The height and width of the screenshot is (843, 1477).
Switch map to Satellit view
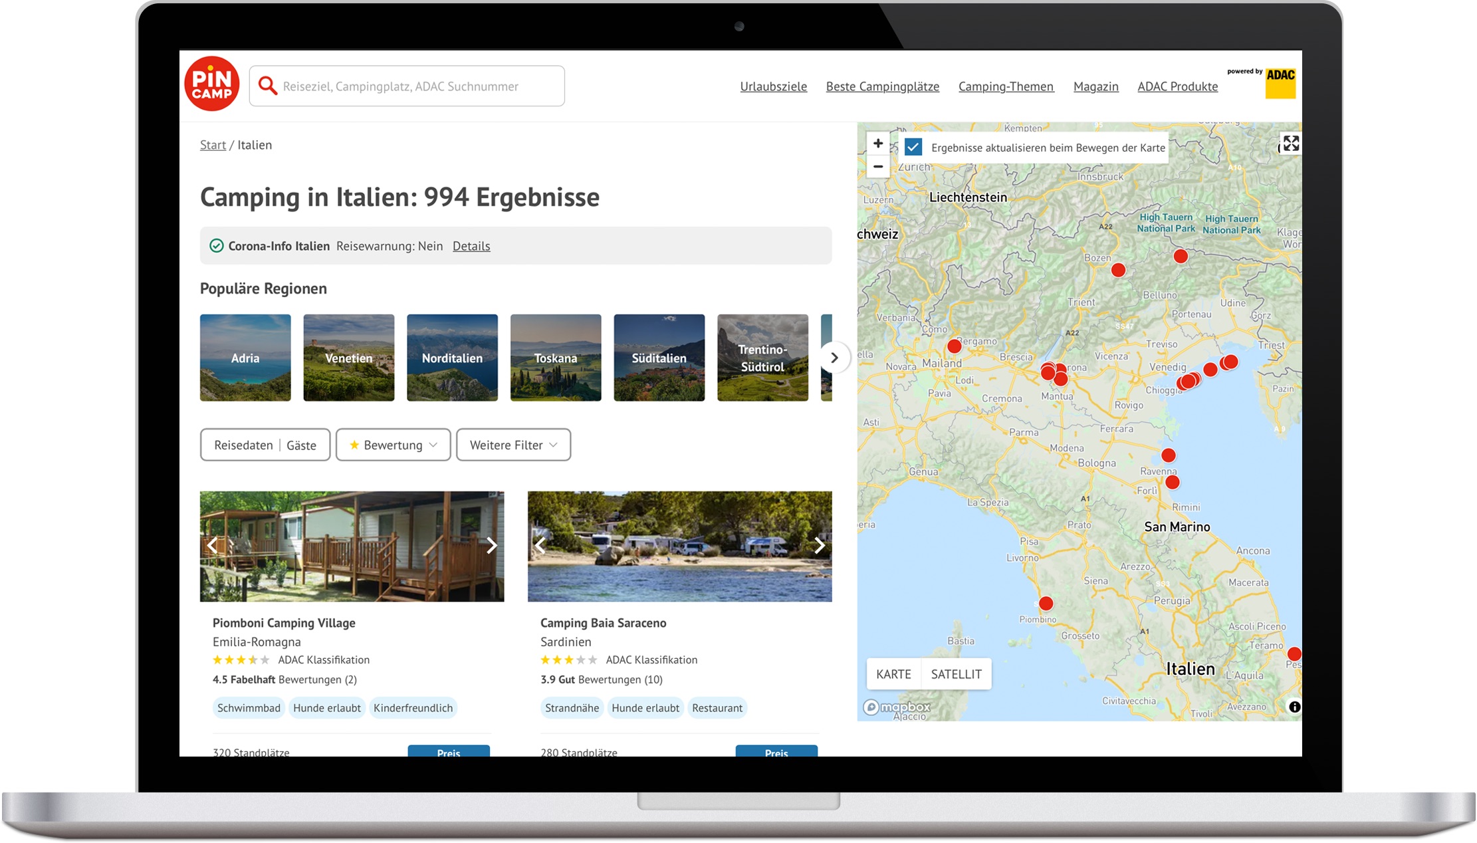(956, 674)
